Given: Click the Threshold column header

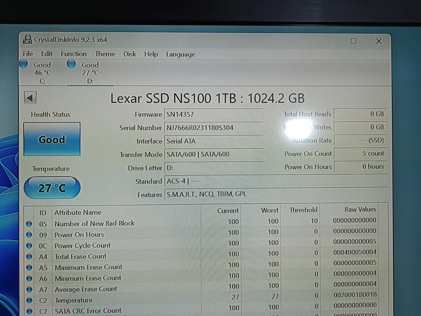Looking at the screenshot, I should pyautogui.click(x=303, y=210).
